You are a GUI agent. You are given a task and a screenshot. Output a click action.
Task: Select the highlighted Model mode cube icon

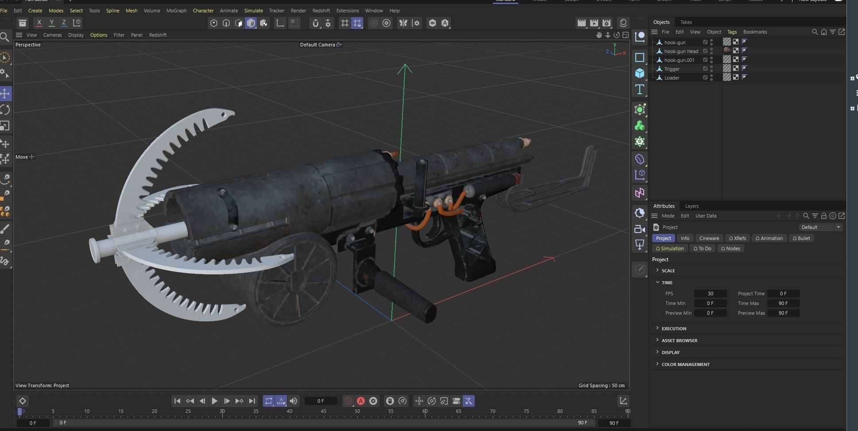point(251,23)
